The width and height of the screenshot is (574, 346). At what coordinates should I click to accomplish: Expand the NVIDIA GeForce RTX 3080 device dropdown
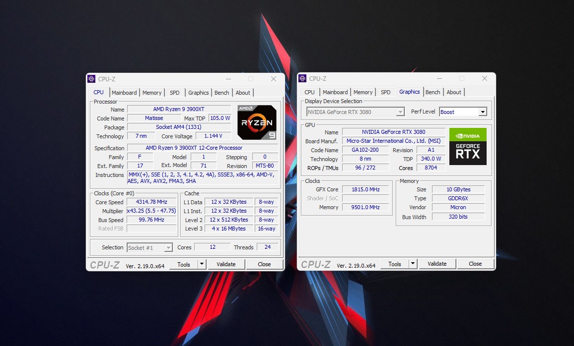400,112
